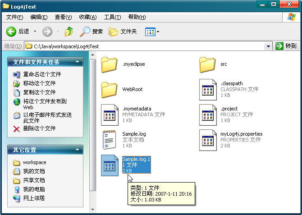Open 共享文档 in other places
The height and width of the screenshot is (215, 302).
34,180
